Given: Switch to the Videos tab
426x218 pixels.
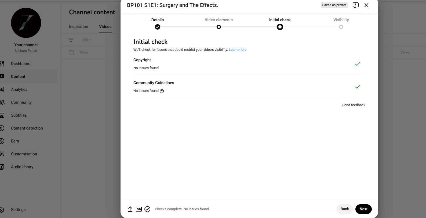Looking at the screenshot, I should pos(105,27).
